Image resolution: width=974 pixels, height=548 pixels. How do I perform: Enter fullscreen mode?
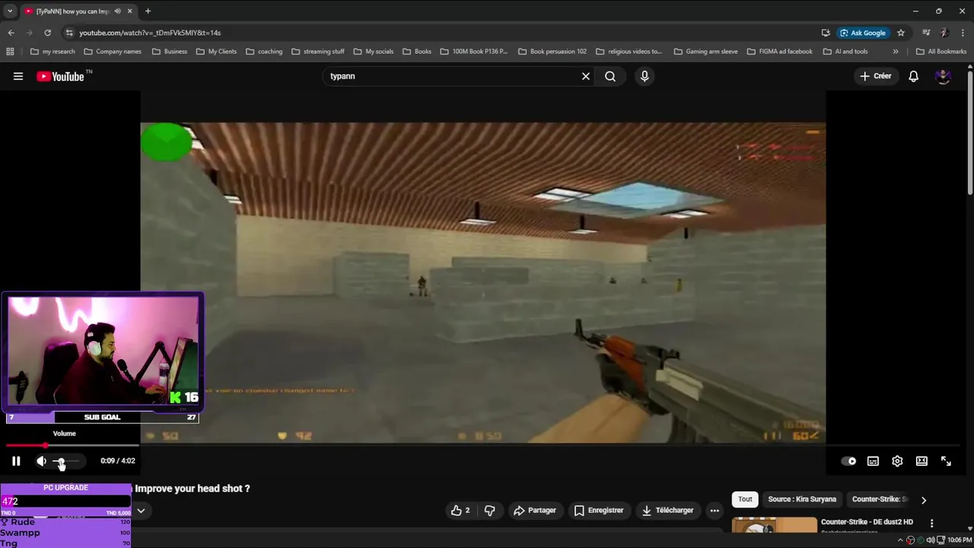pyautogui.click(x=946, y=460)
